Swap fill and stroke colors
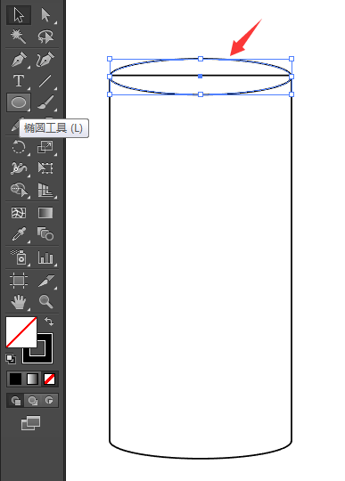The width and height of the screenshot is (345, 481). point(49,322)
